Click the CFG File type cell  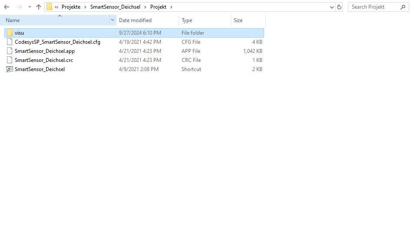click(x=191, y=42)
